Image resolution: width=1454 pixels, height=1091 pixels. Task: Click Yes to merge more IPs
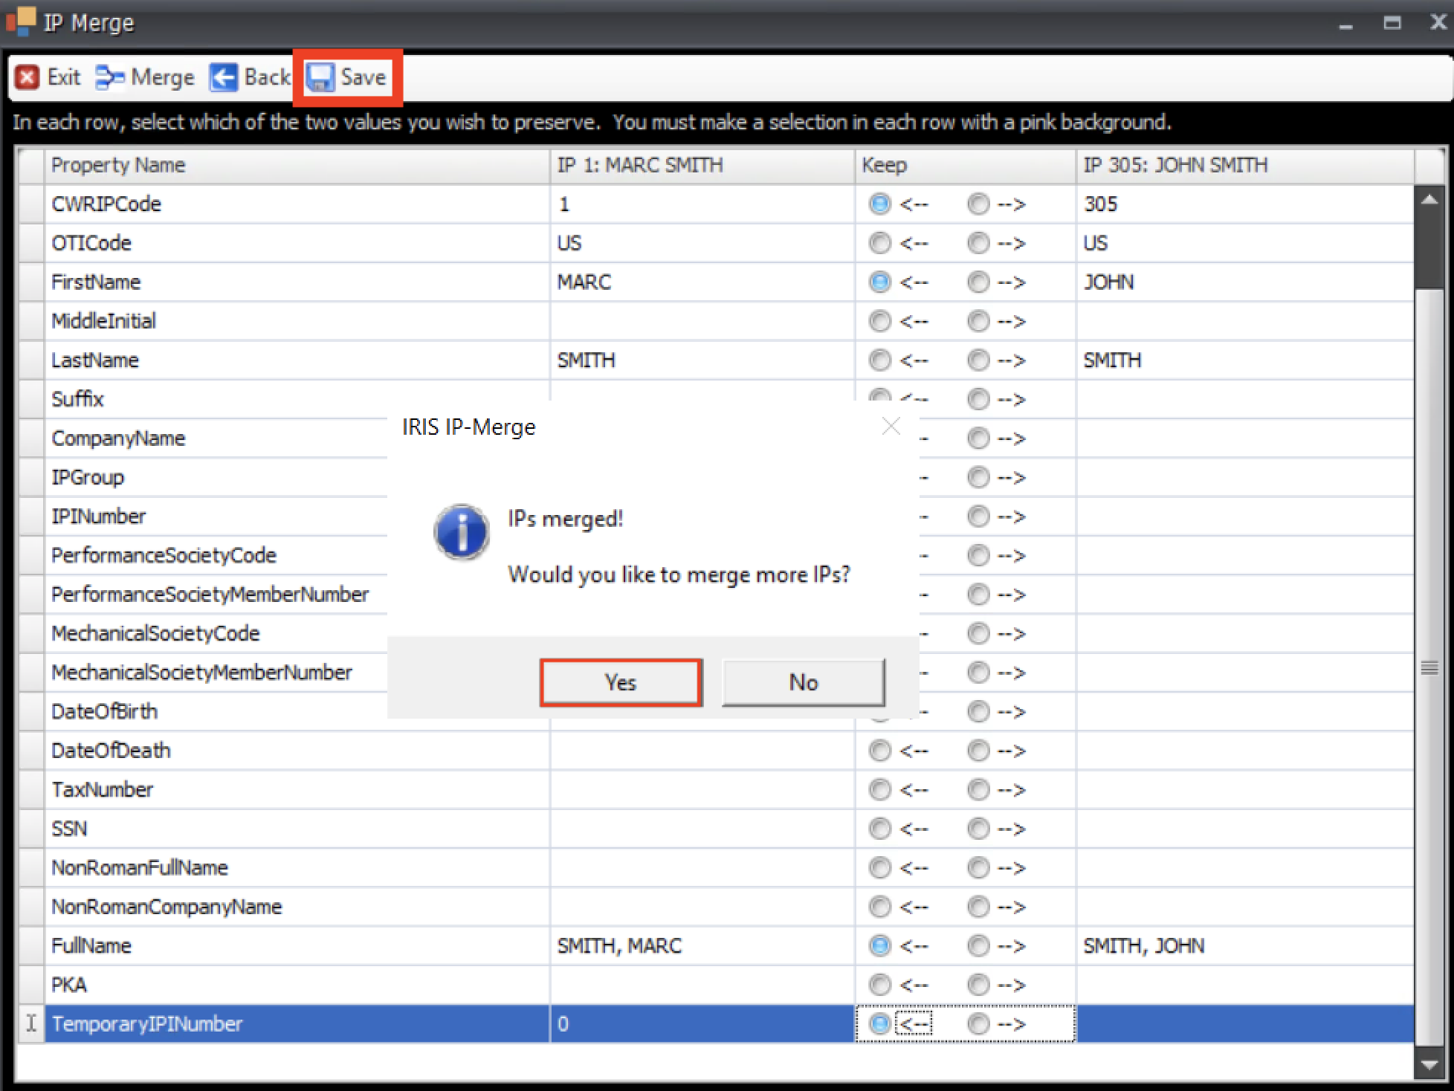[x=621, y=682]
